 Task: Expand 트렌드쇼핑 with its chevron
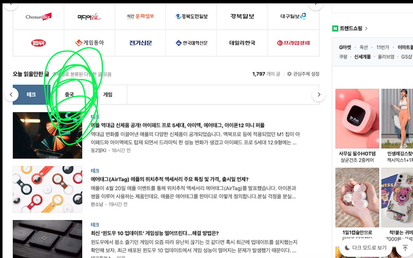click(x=366, y=28)
